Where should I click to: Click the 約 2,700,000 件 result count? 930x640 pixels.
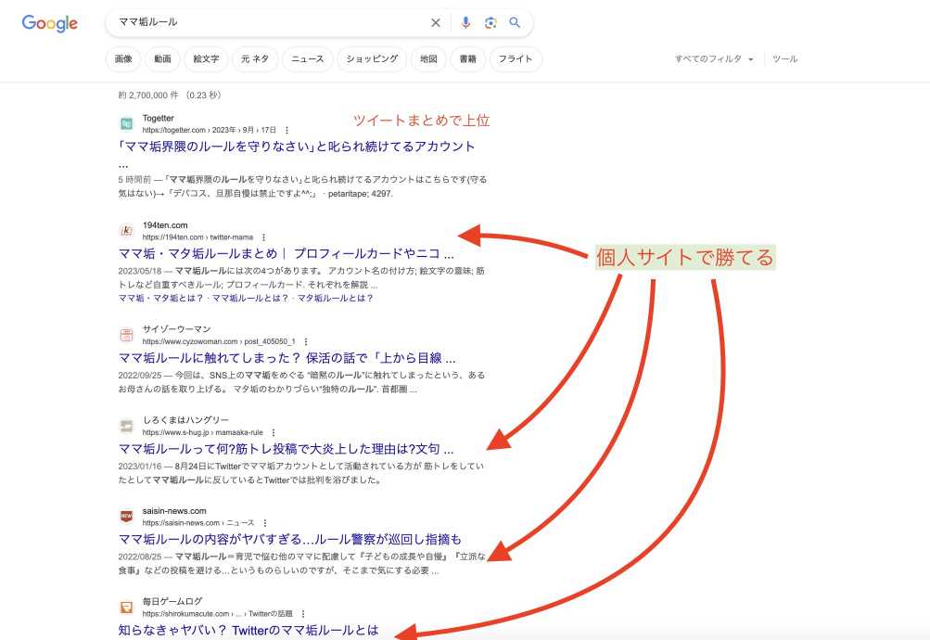pyautogui.click(x=148, y=95)
